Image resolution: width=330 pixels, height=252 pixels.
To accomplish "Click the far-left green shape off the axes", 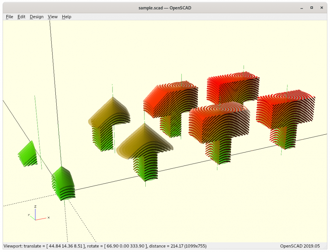I will click(x=28, y=154).
